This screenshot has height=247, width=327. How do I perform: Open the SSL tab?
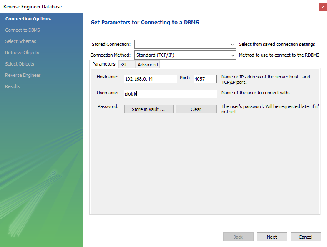(124, 65)
